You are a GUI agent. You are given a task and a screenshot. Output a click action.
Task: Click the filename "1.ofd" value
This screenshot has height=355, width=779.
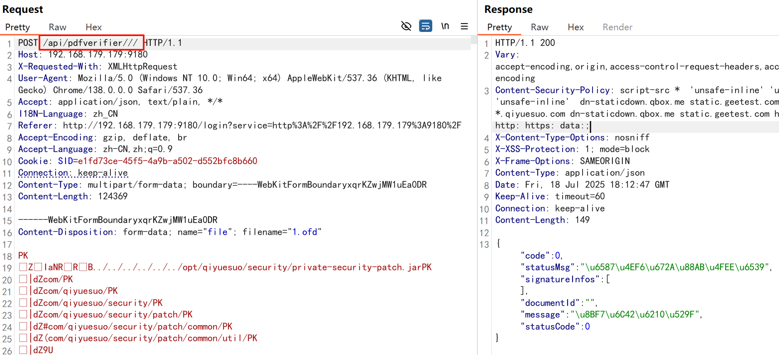coord(305,232)
